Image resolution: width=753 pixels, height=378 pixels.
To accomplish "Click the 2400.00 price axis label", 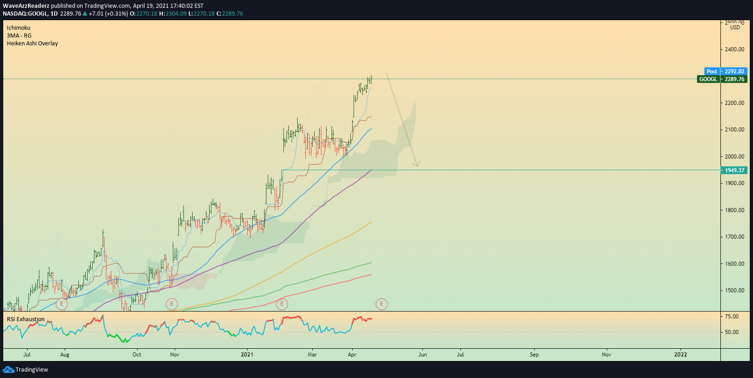I will click(735, 49).
